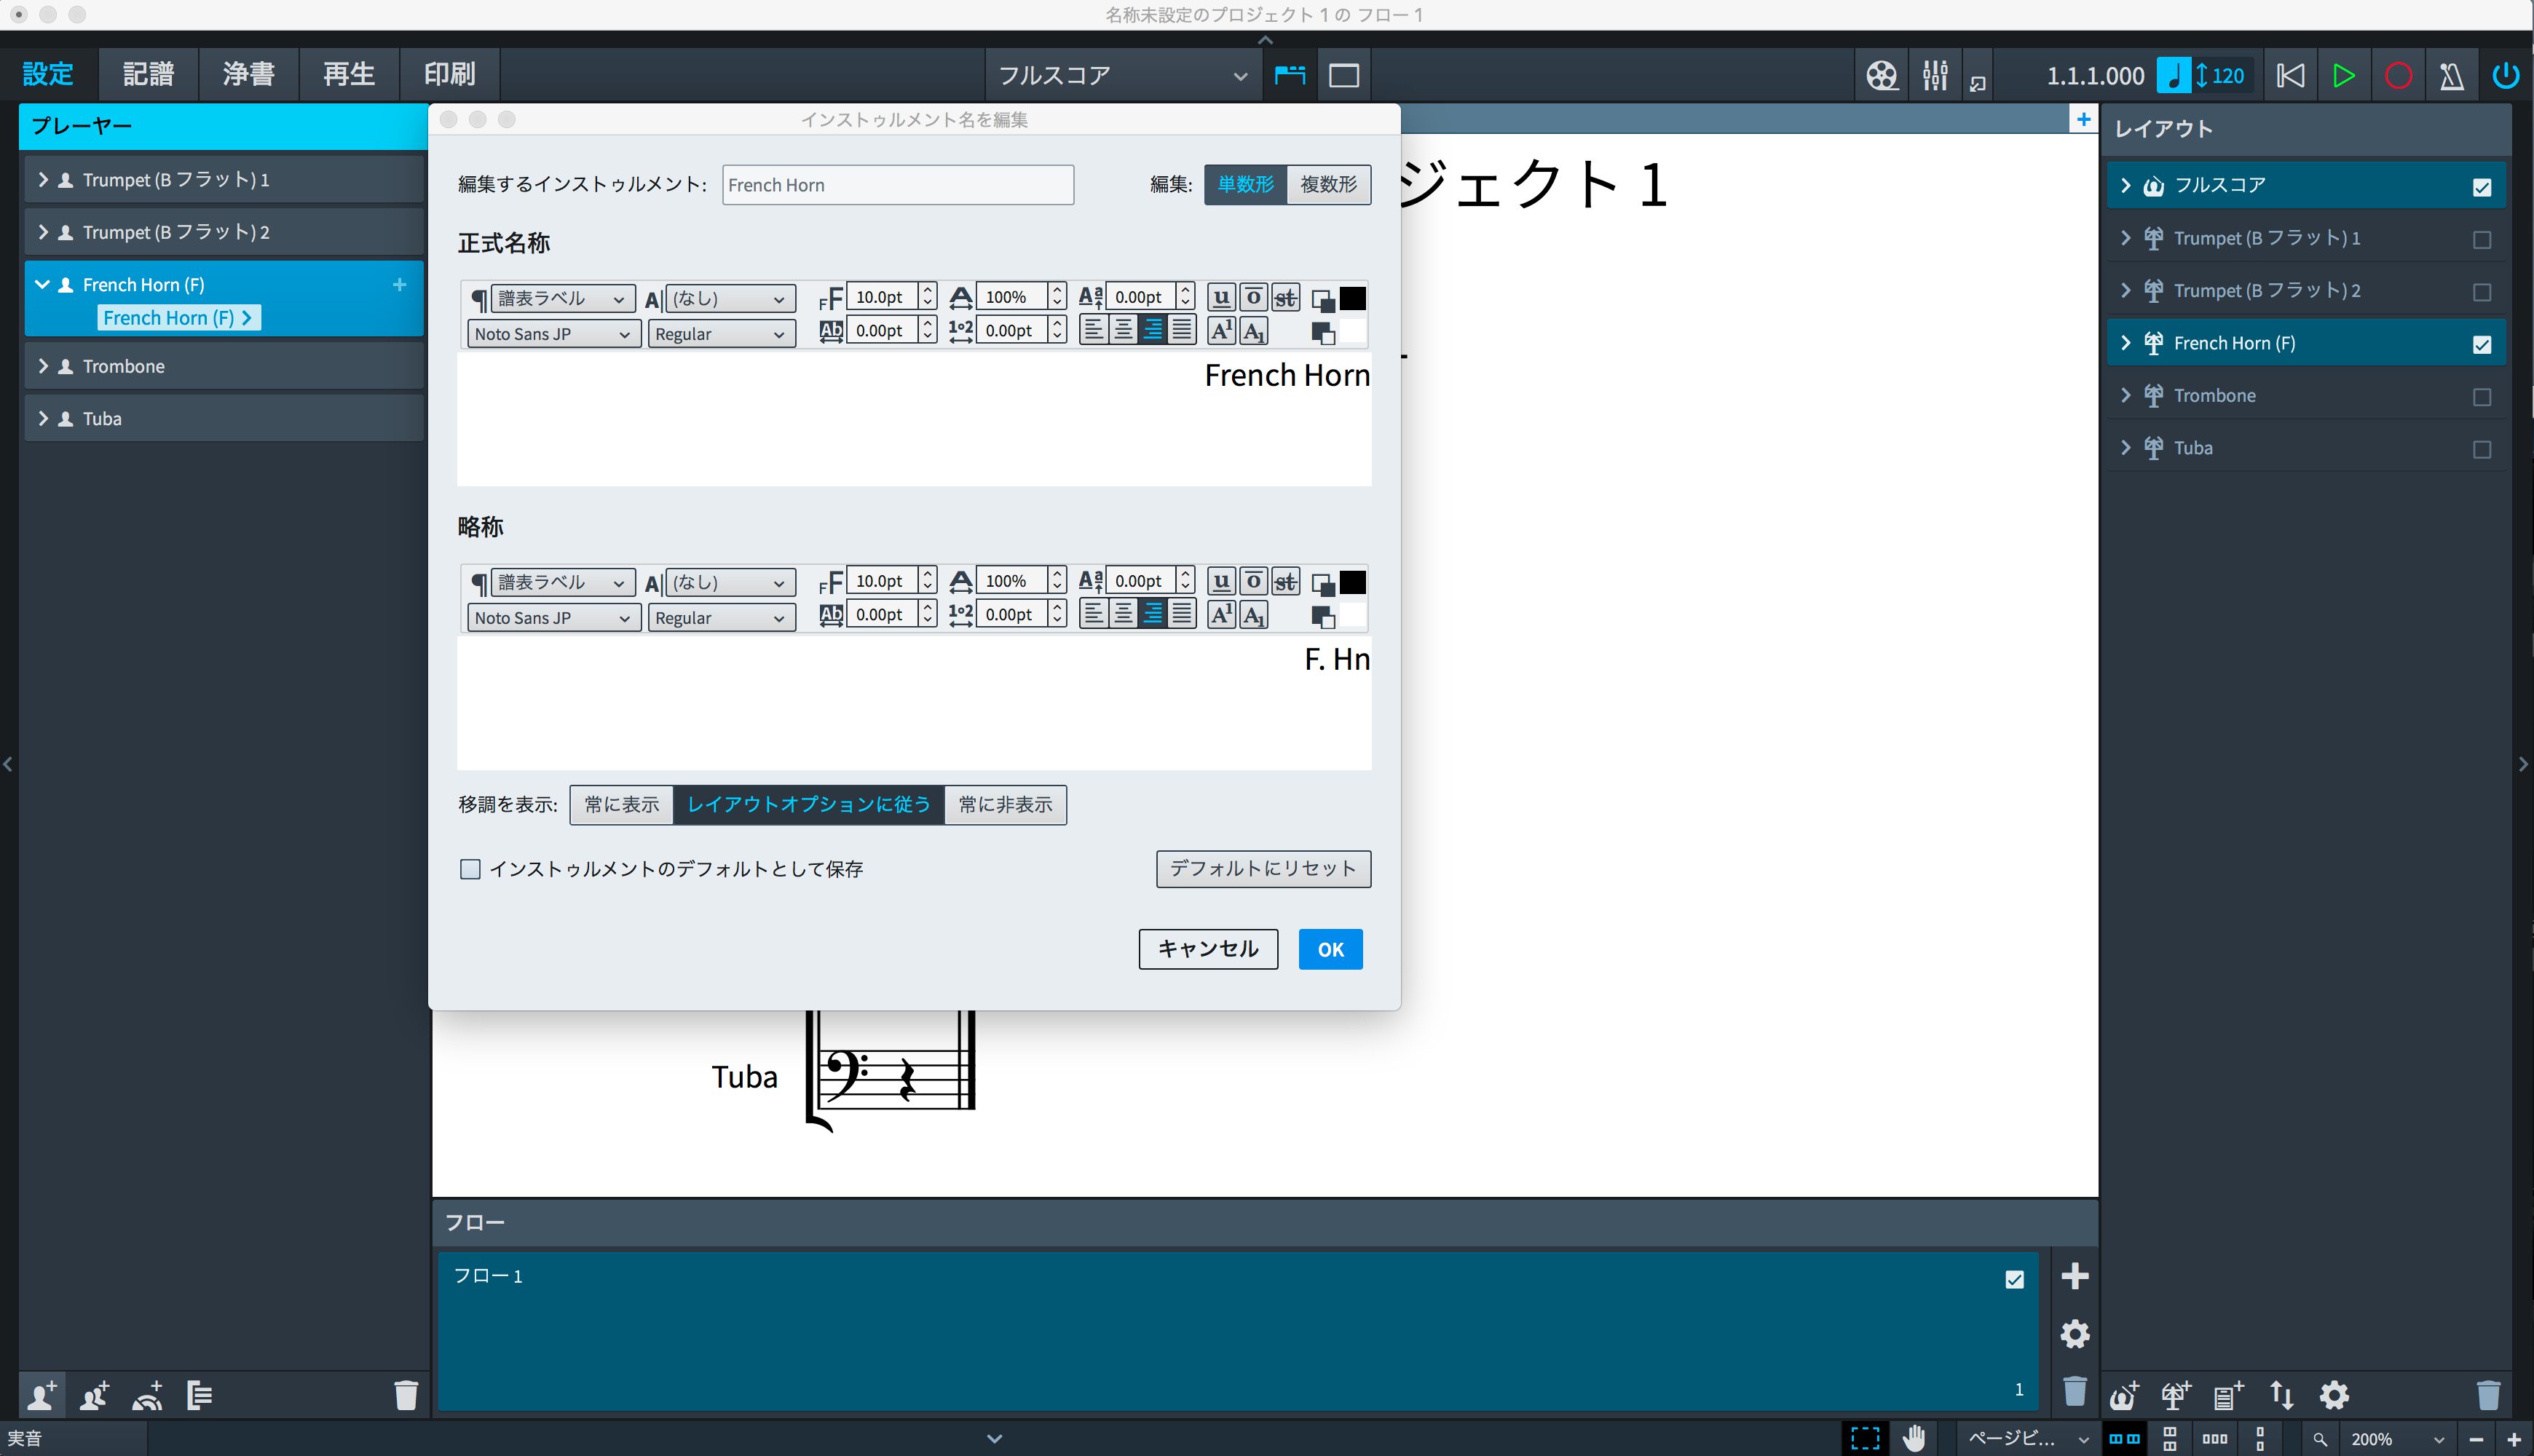Screen dimensions: 2534x1456
Task: Click white background color swatch in formal name toolbar
Action: pyautogui.click(x=1352, y=332)
